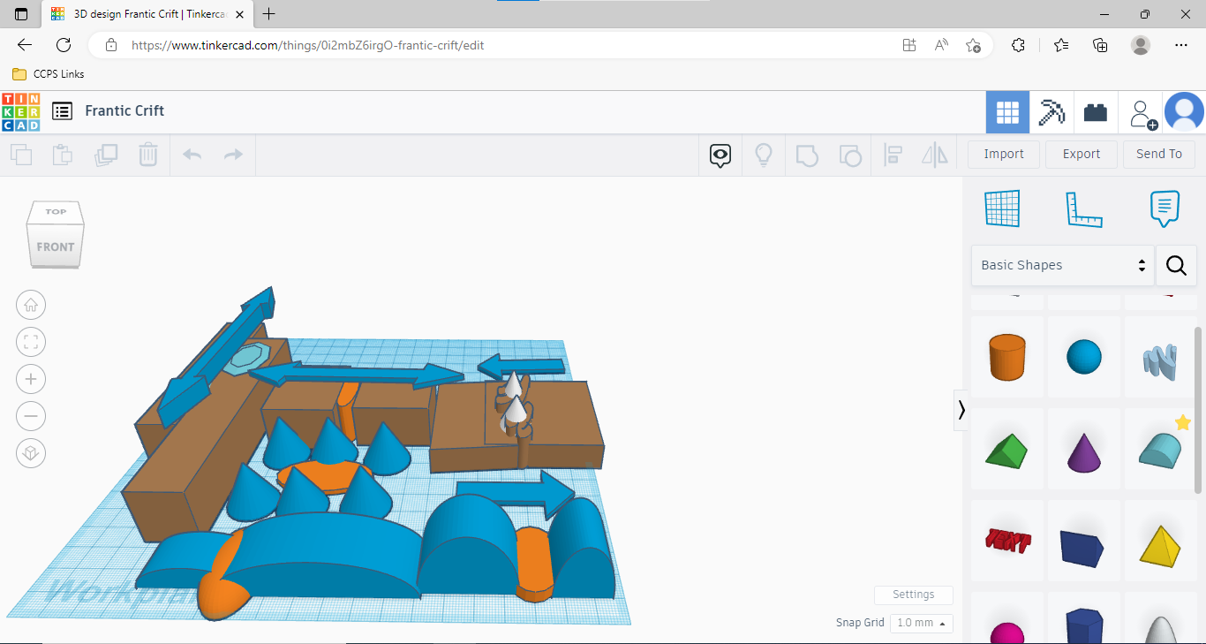
Task: Select the dark blue Wedge shape
Action: (x=1084, y=541)
